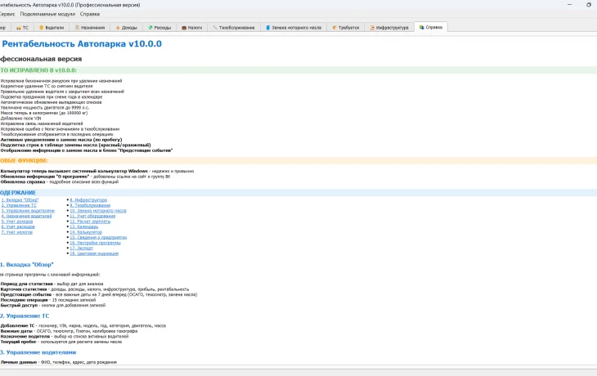Viewport: 597px width, 376px height.
Task: Select the Доходы tab icon
Action: [x=118, y=28]
